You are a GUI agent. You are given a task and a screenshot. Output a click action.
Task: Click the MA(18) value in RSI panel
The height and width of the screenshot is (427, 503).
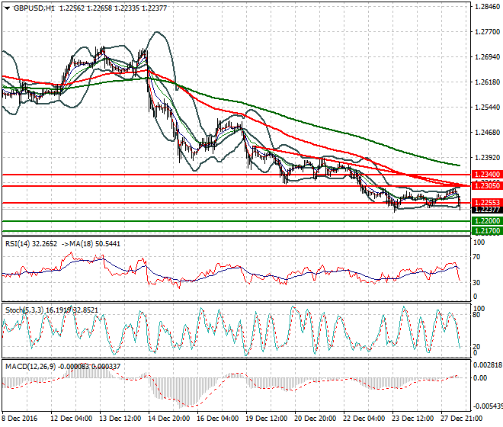(99, 242)
